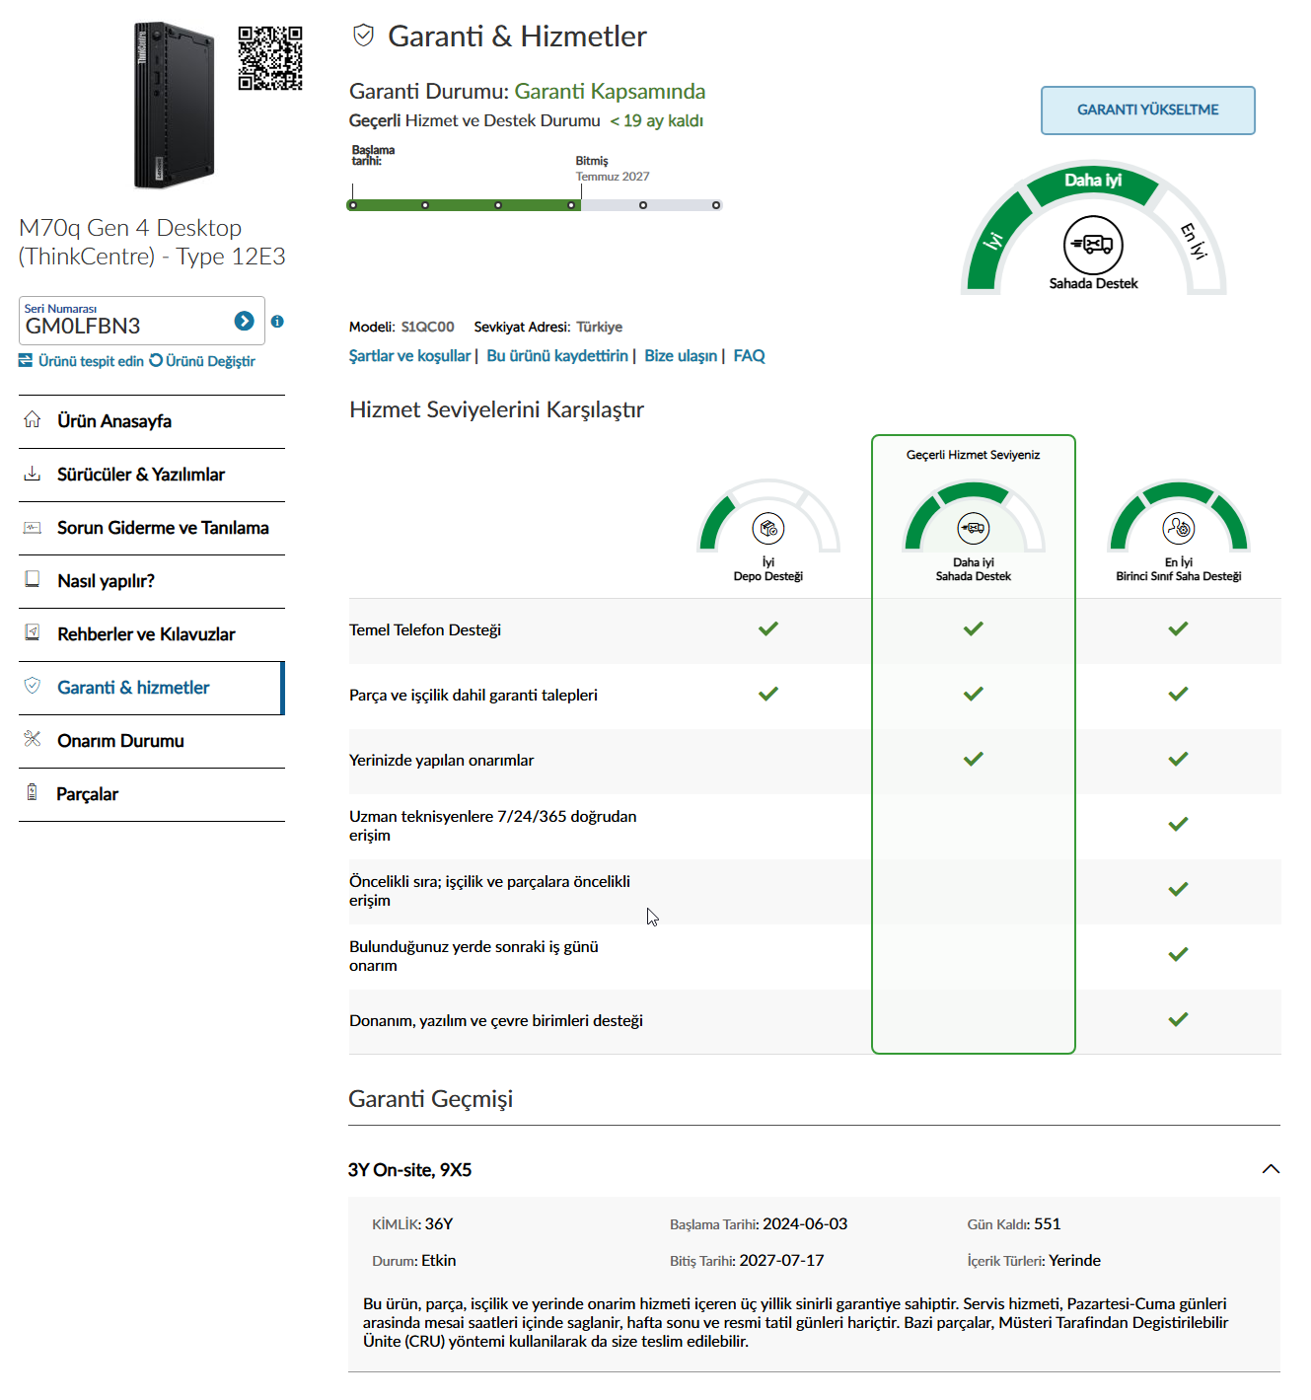This screenshot has height=1400, width=1311.
Task: Click the Geçerli Hizmet Seviyeniz label
Action: [x=974, y=455]
